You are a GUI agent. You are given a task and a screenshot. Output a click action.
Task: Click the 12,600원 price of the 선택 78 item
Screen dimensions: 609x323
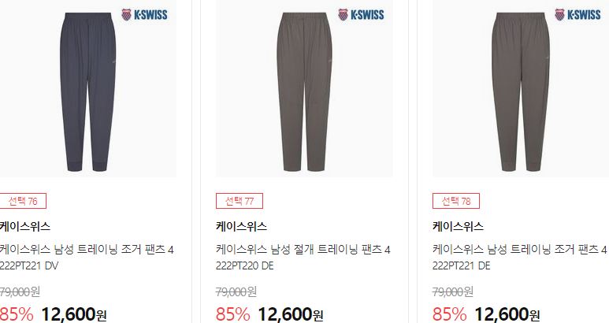pos(507,314)
